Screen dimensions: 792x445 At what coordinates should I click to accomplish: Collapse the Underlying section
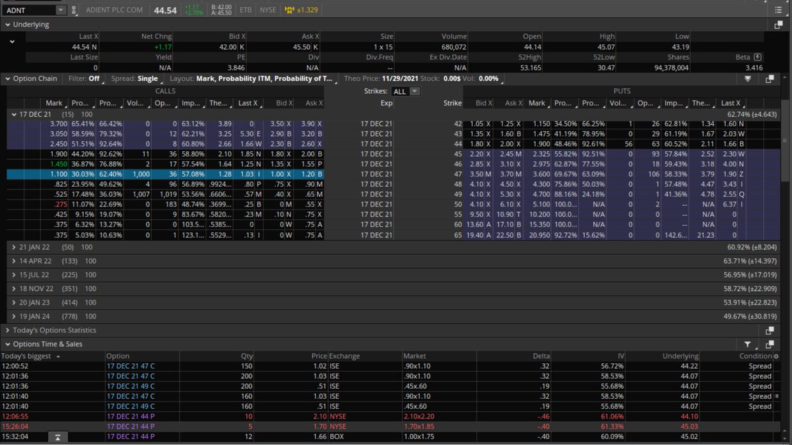(x=7, y=24)
